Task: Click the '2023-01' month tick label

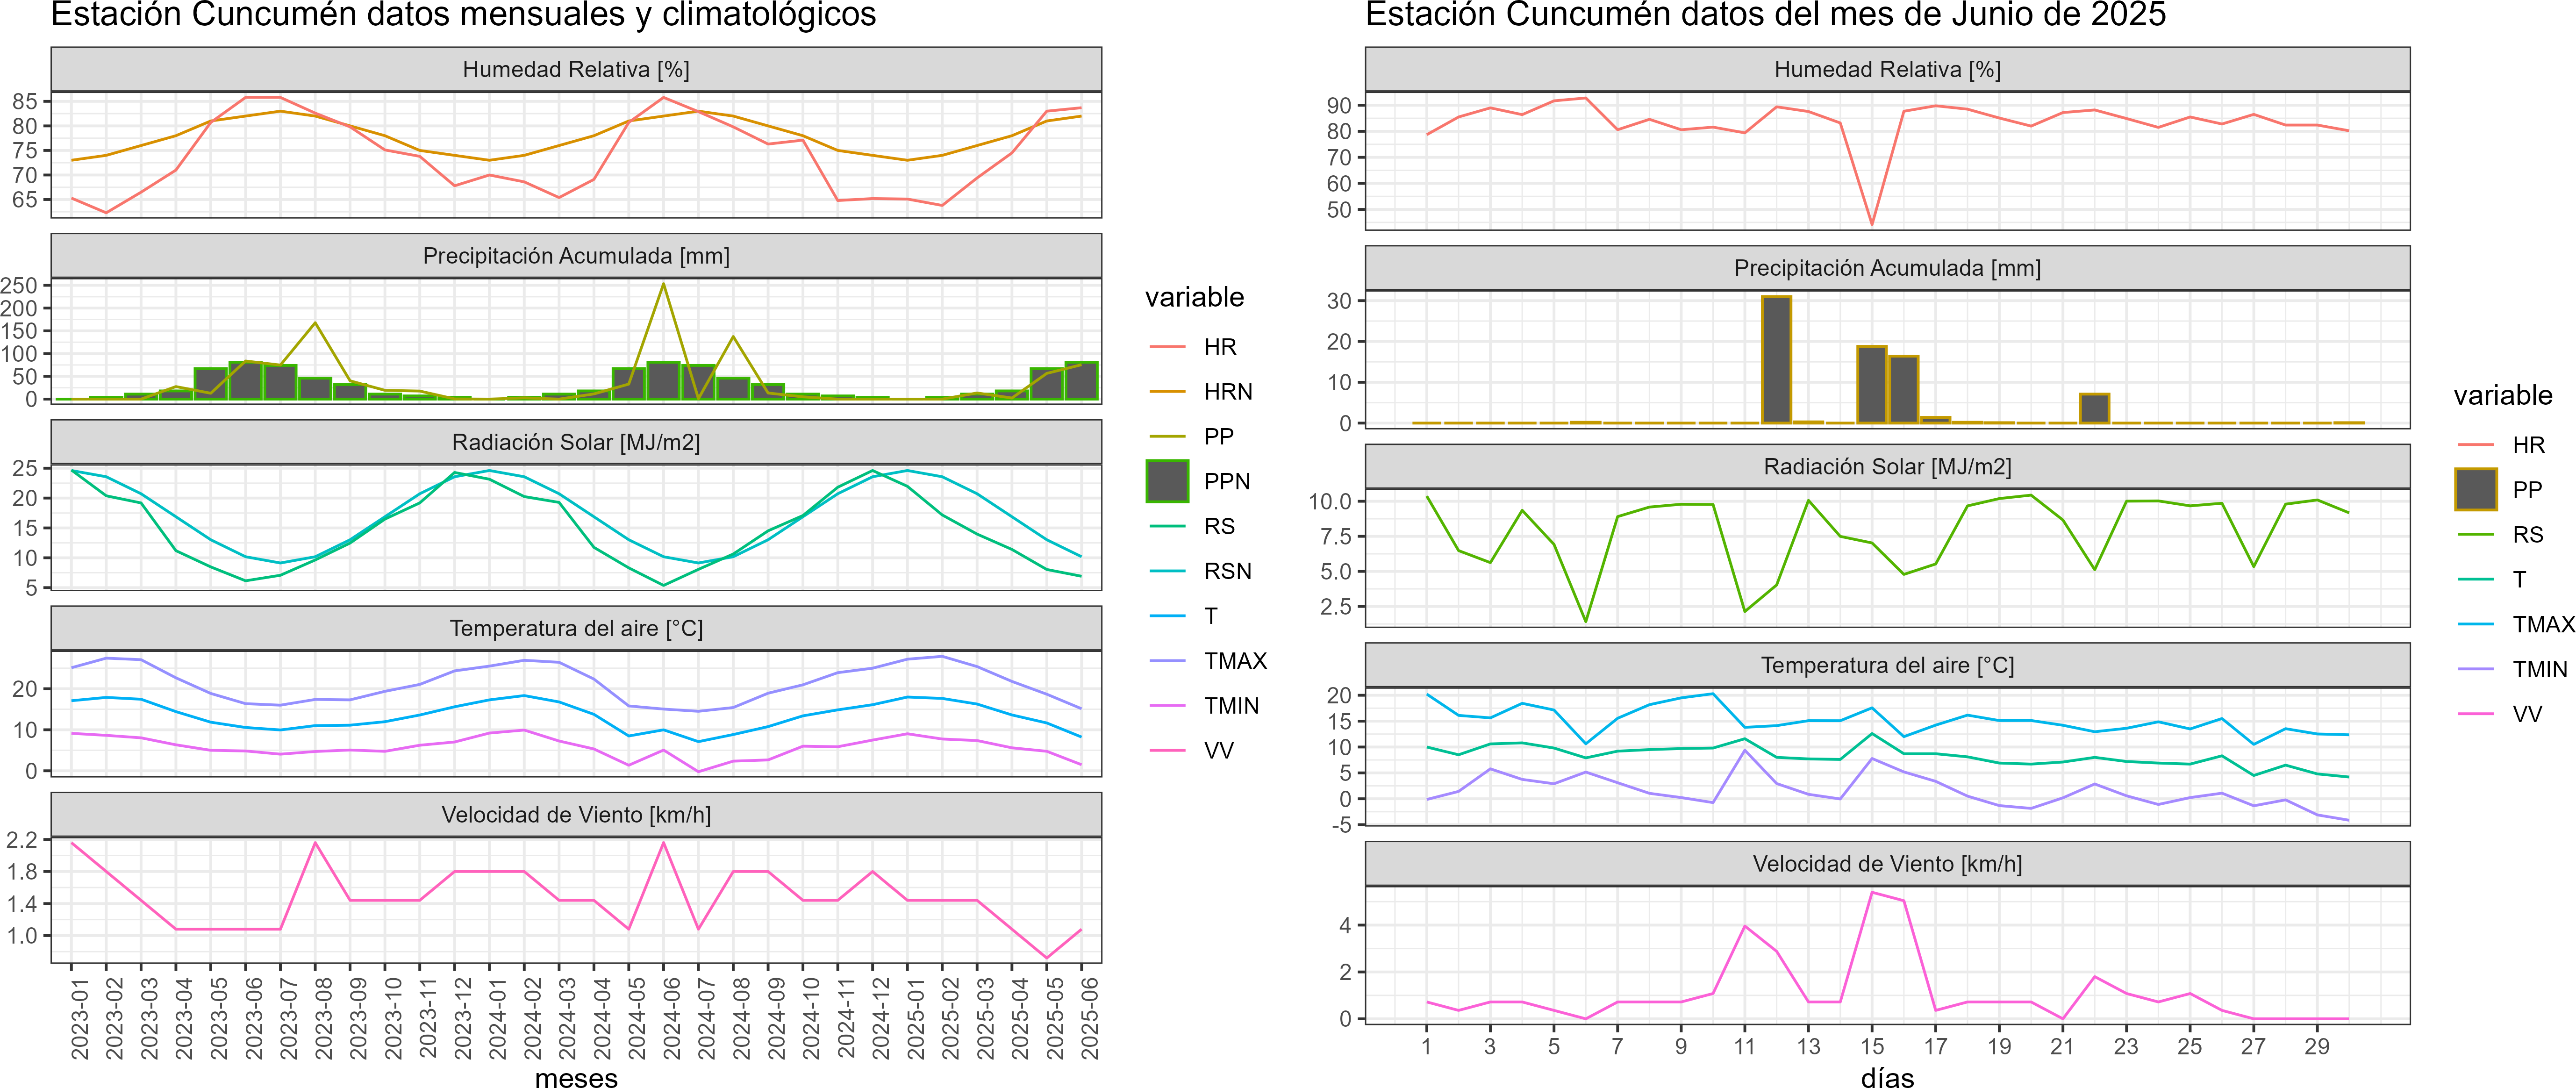Action: pyautogui.click(x=79, y=1018)
